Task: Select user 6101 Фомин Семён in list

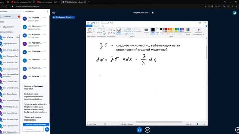Action: [10, 94]
